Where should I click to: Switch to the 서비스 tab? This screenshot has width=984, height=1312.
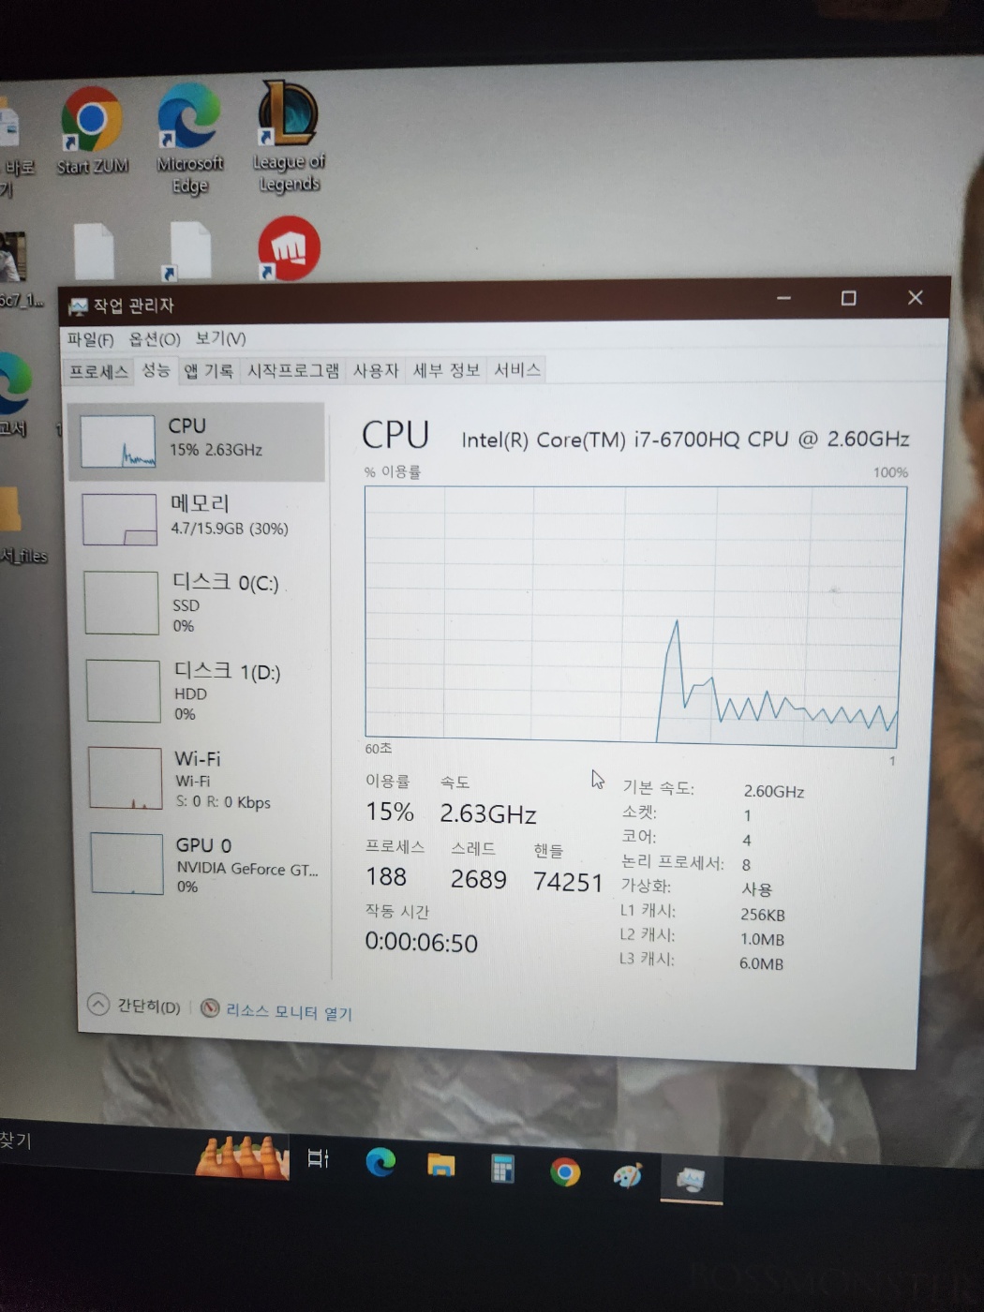(517, 370)
